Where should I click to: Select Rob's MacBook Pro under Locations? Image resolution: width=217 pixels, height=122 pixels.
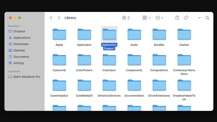click(x=26, y=77)
